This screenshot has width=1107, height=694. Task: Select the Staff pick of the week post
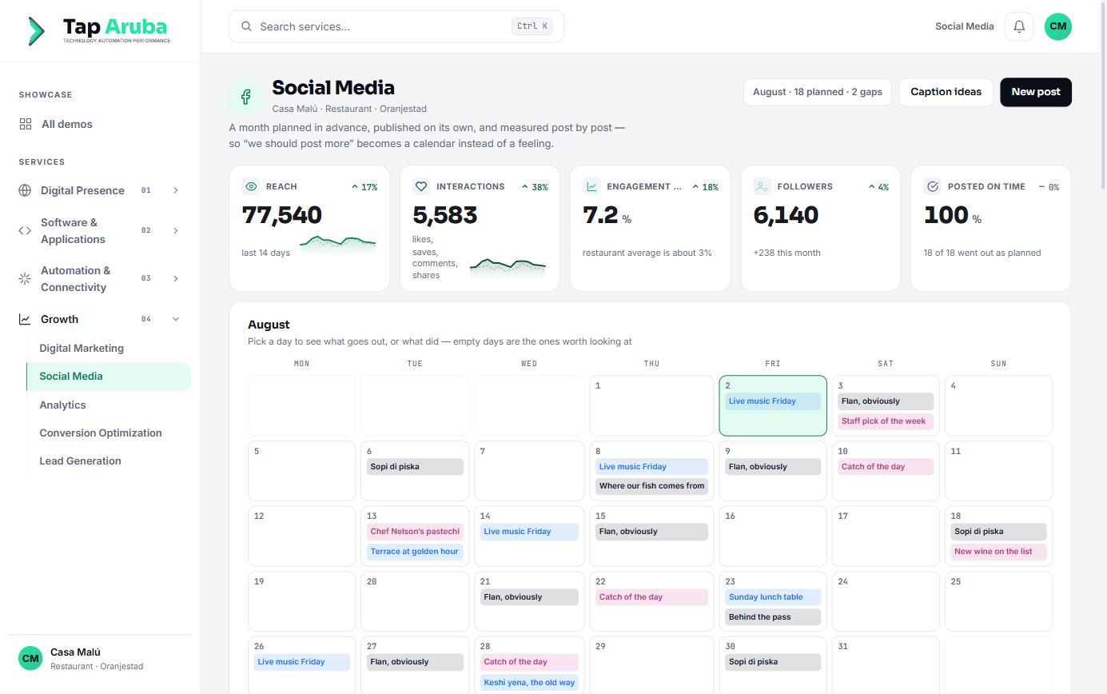(886, 421)
